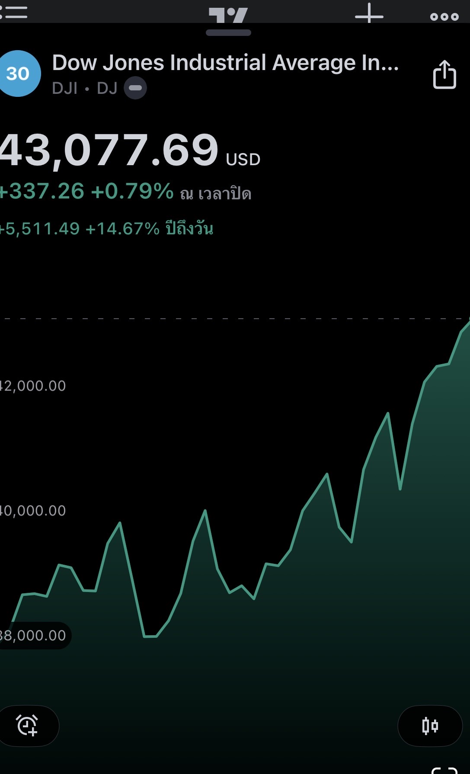Tap the USD currency label
Screen dimensions: 470x774
[243, 160]
